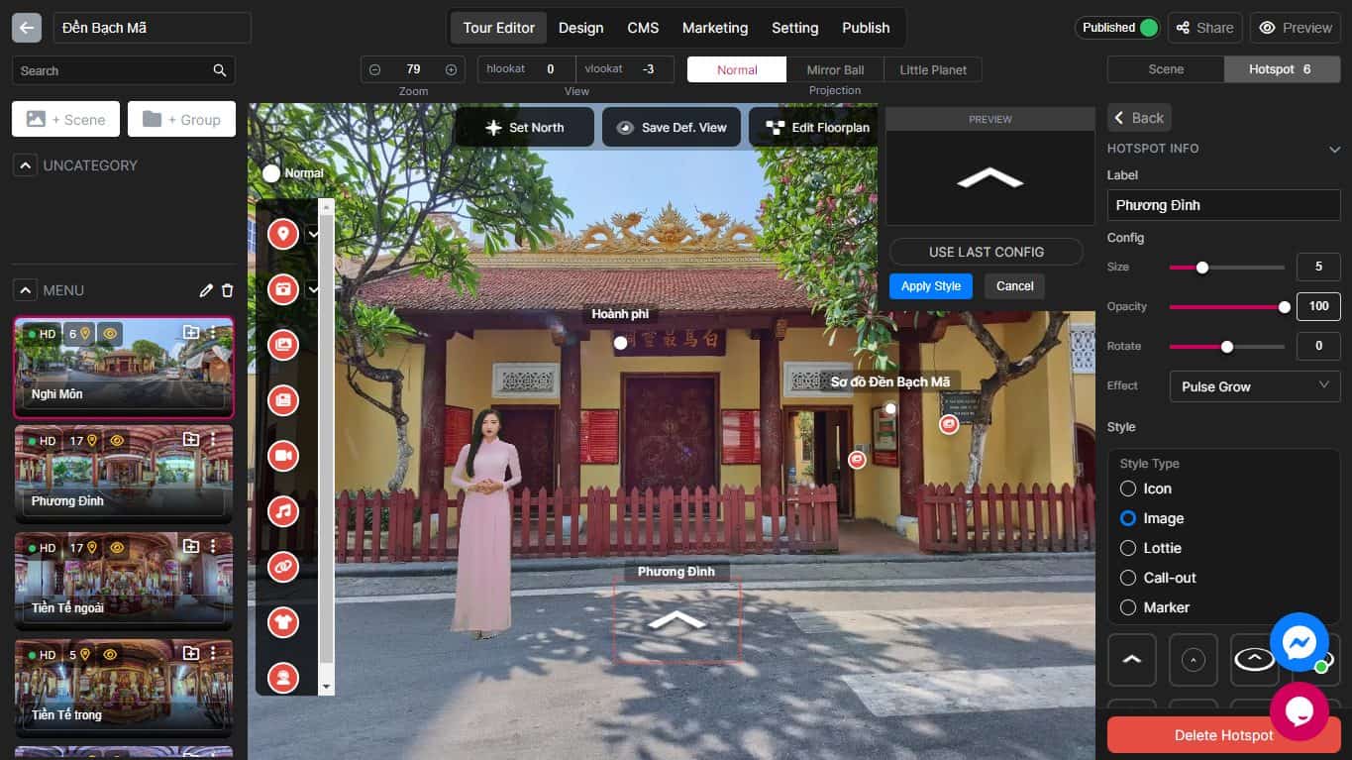The width and height of the screenshot is (1352, 760).
Task: Open the Effect dropdown showing Pulse Grow
Action: pyautogui.click(x=1254, y=386)
